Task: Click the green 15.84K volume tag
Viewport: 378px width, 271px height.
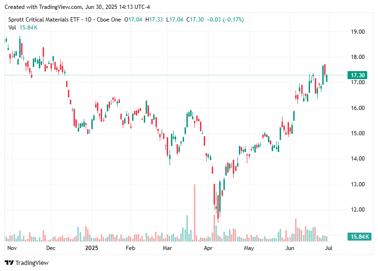Action: [x=359, y=236]
